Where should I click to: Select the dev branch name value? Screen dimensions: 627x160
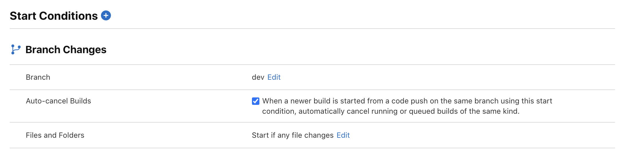tap(258, 77)
